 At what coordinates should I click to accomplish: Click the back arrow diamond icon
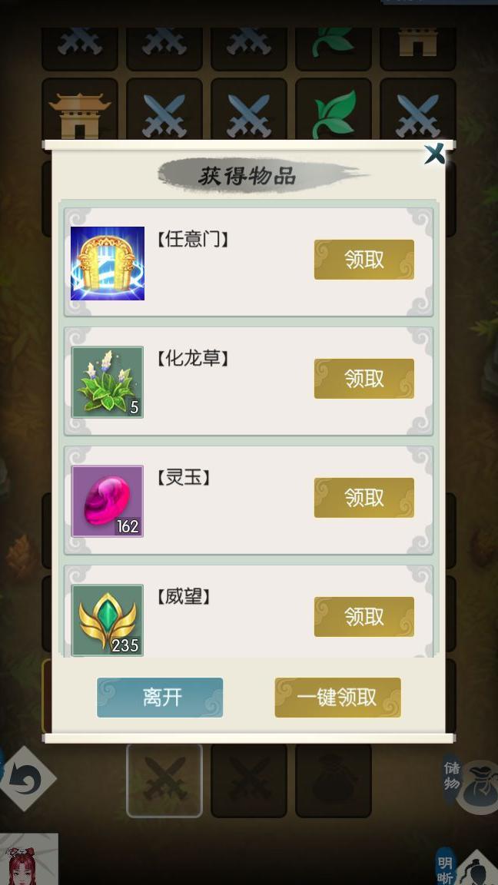27,780
